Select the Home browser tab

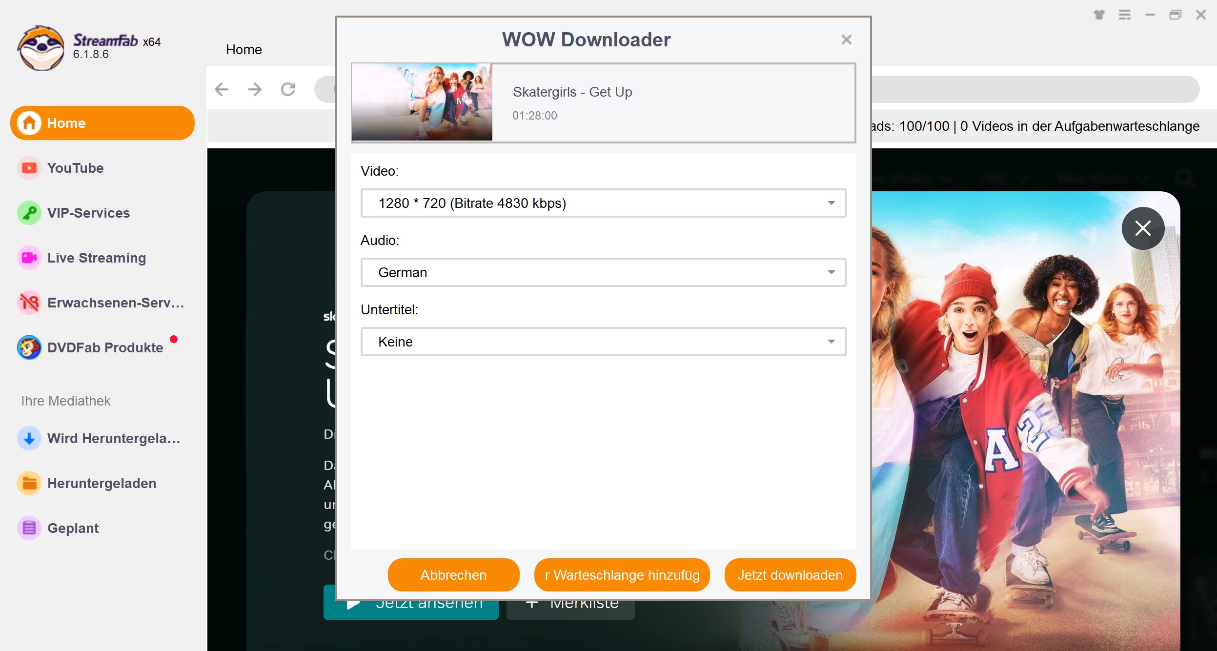tap(244, 49)
